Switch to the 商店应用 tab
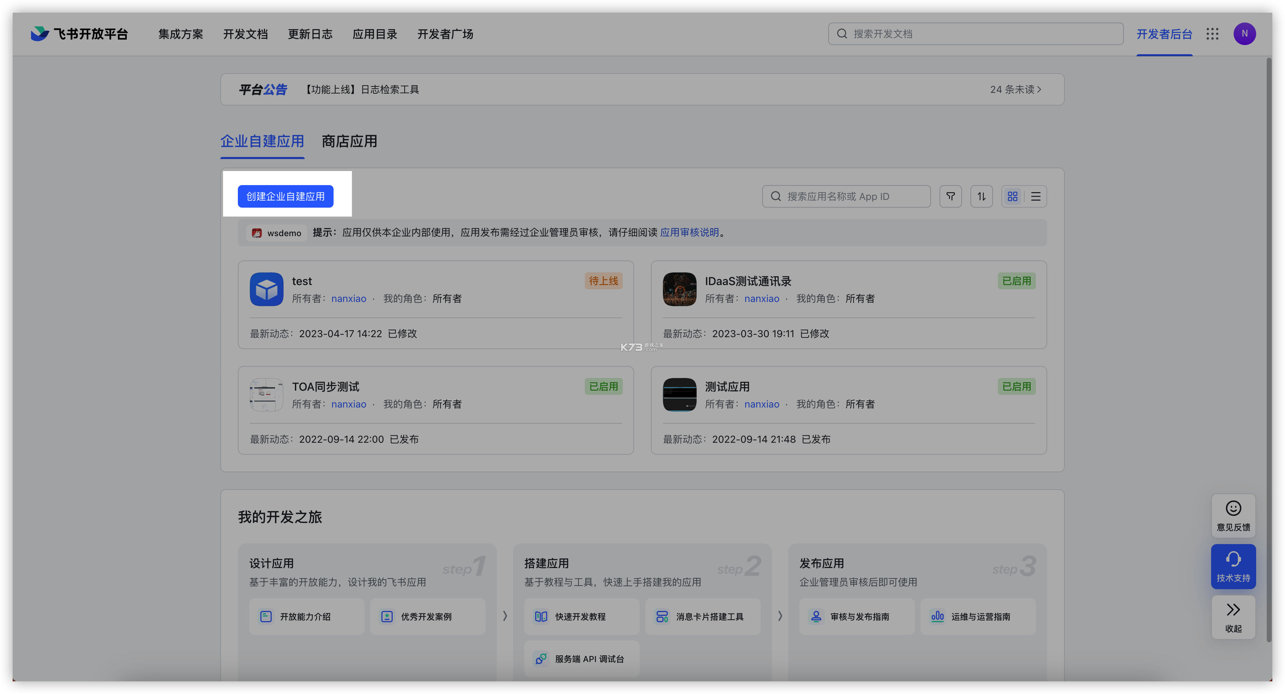This screenshot has height=694, width=1285. point(349,141)
